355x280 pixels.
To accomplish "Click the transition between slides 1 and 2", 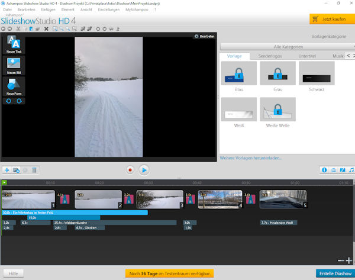I will coord(64,199).
